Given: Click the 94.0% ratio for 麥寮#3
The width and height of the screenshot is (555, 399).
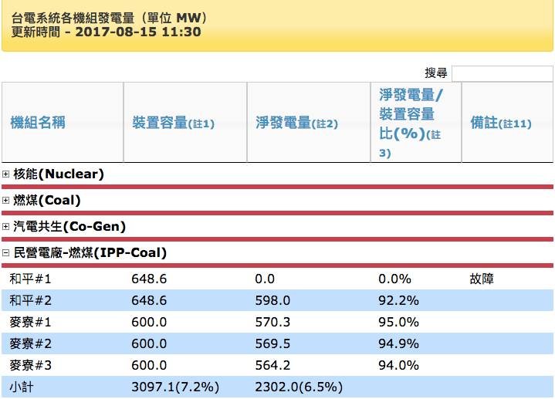Looking at the screenshot, I should [x=398, y=365].
